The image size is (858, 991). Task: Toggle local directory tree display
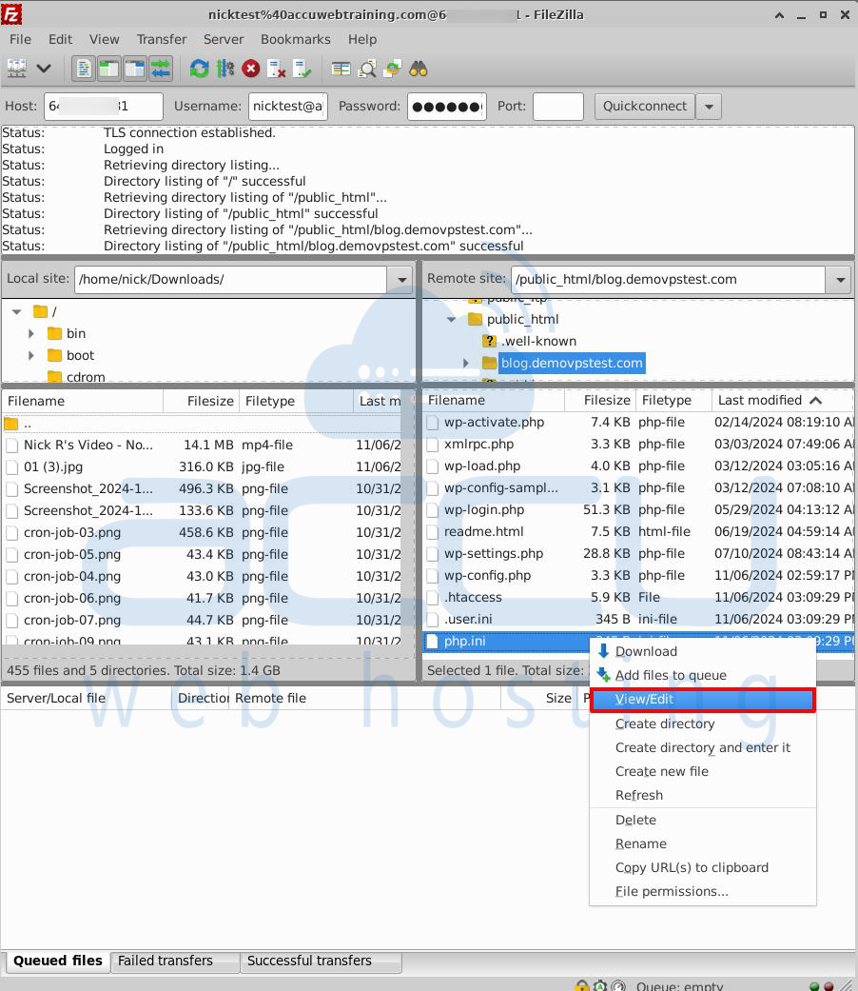point(109,69)
